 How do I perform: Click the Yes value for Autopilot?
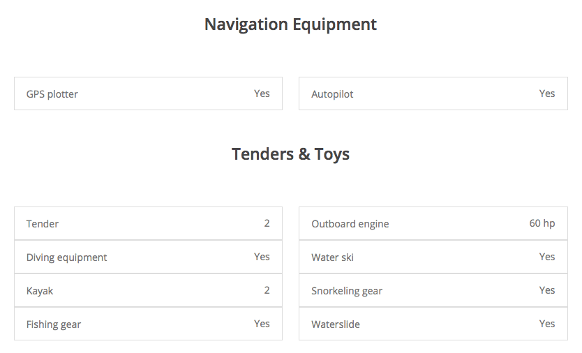[547, 93]
